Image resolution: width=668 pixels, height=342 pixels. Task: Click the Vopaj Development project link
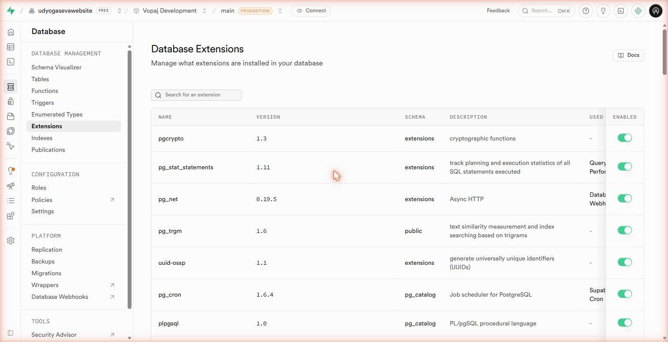pos(170,11)
